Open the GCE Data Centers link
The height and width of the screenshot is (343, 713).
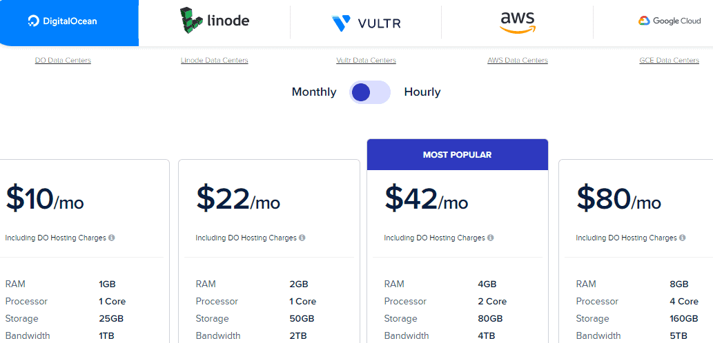(669, 61)
